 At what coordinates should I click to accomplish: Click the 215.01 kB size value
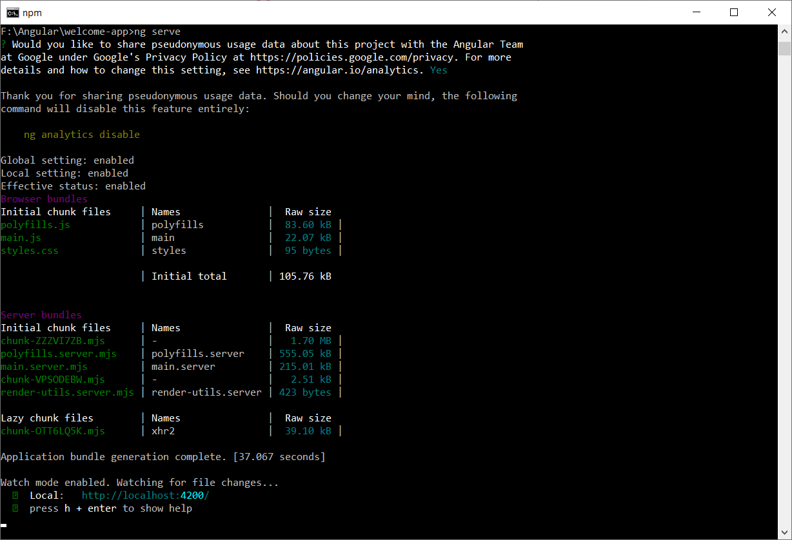[306, 367]
